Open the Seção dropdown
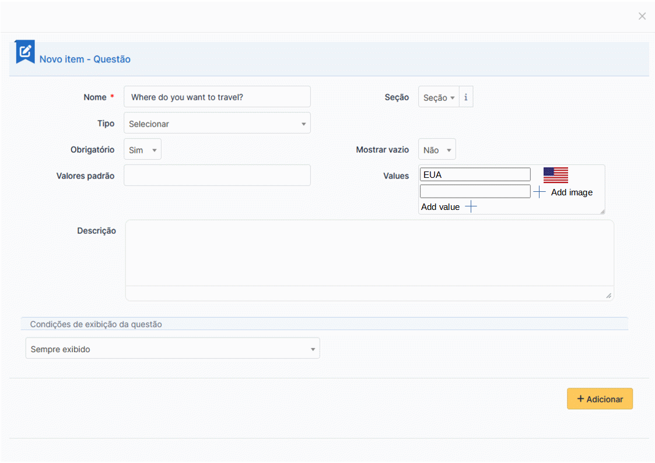The width and height of the screenshot is (655, 463). [438, 97]
